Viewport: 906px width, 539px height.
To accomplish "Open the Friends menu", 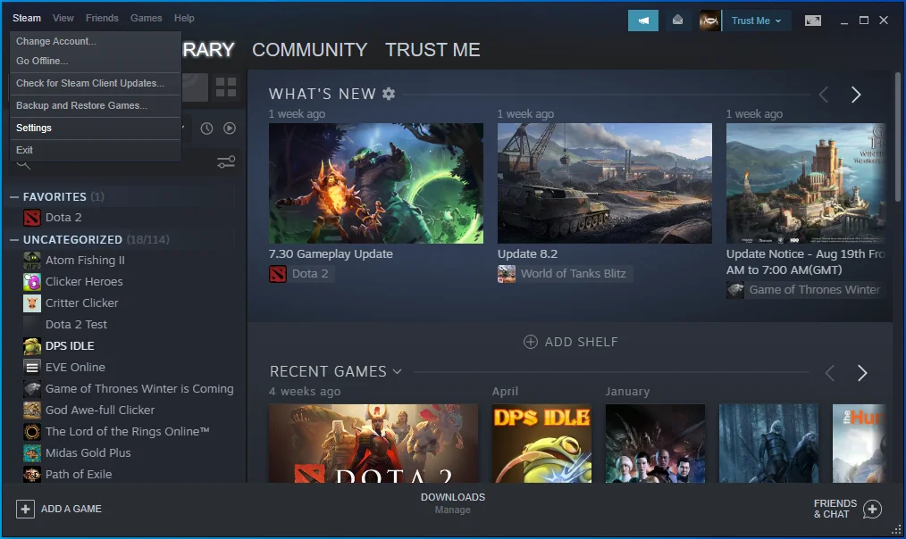I will pos(102,18).
